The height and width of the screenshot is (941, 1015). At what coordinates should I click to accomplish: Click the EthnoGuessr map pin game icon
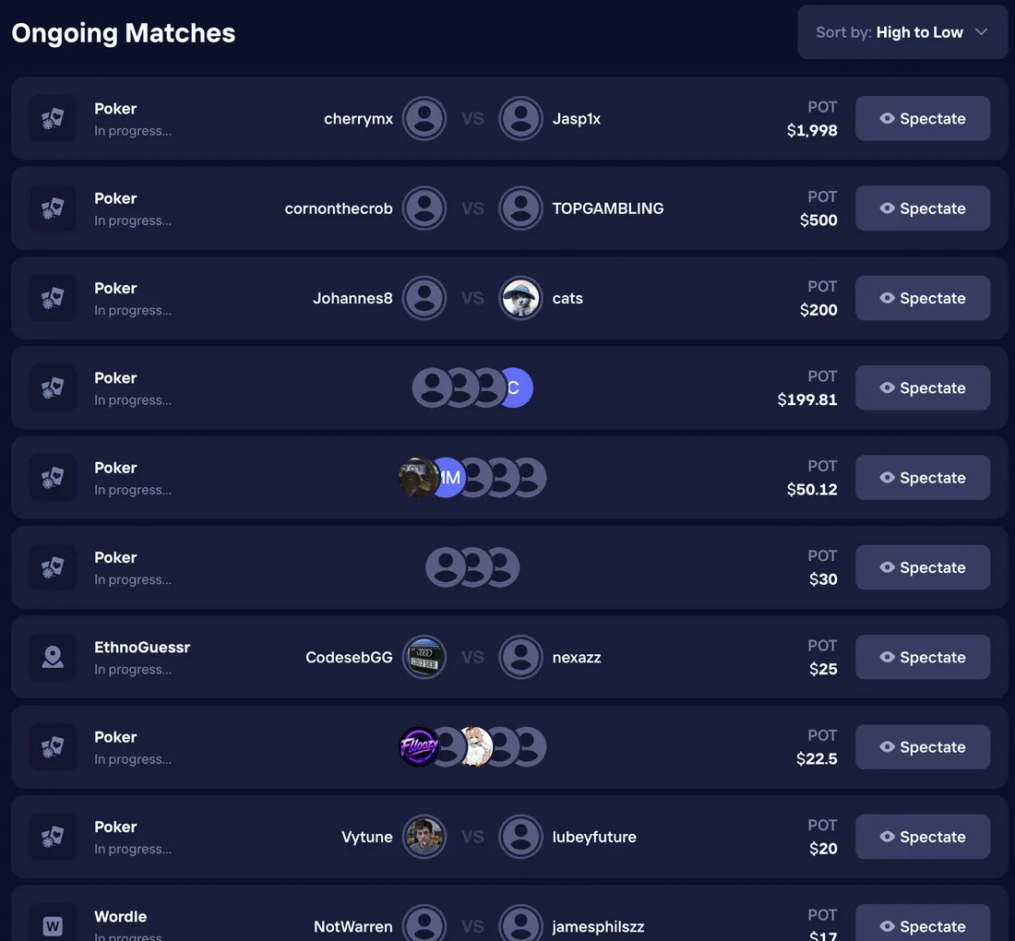(53, 657)
